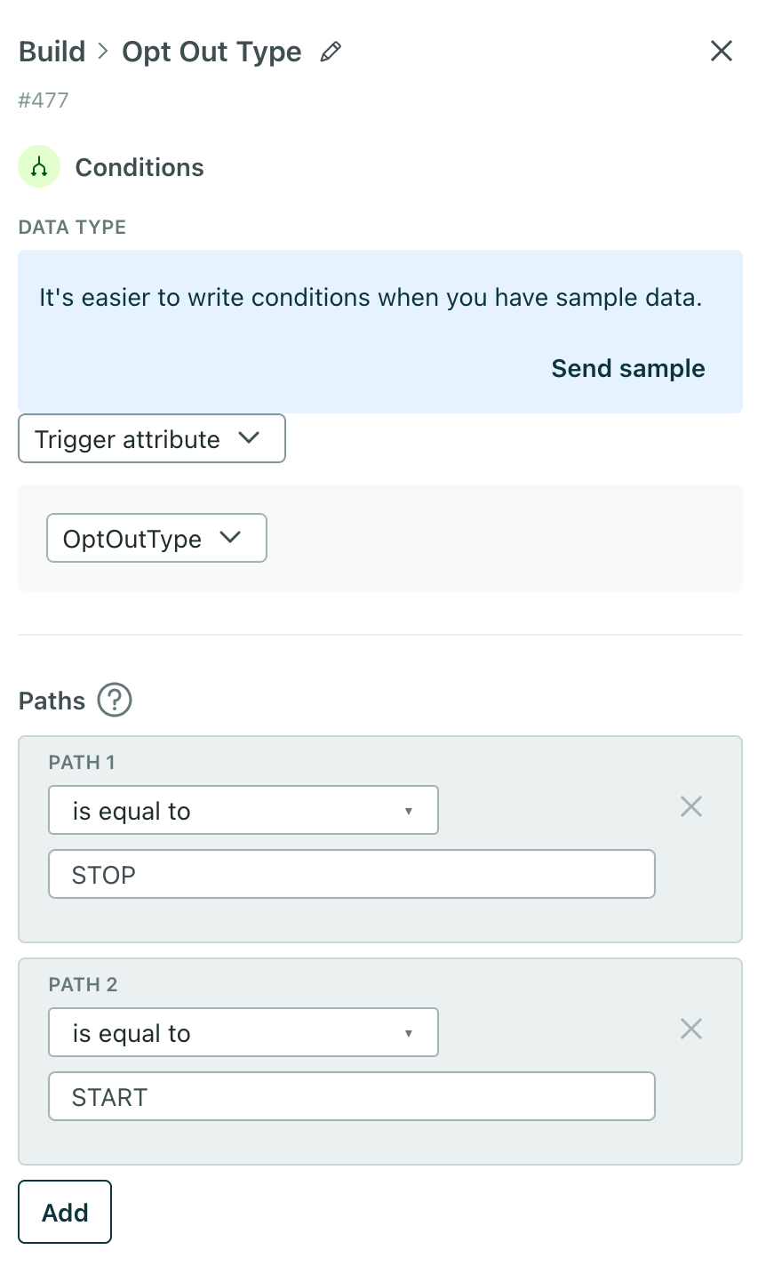Focus the STOP value input field
The height and width of the screenshot is (1266, 766).
pos(352,874)
